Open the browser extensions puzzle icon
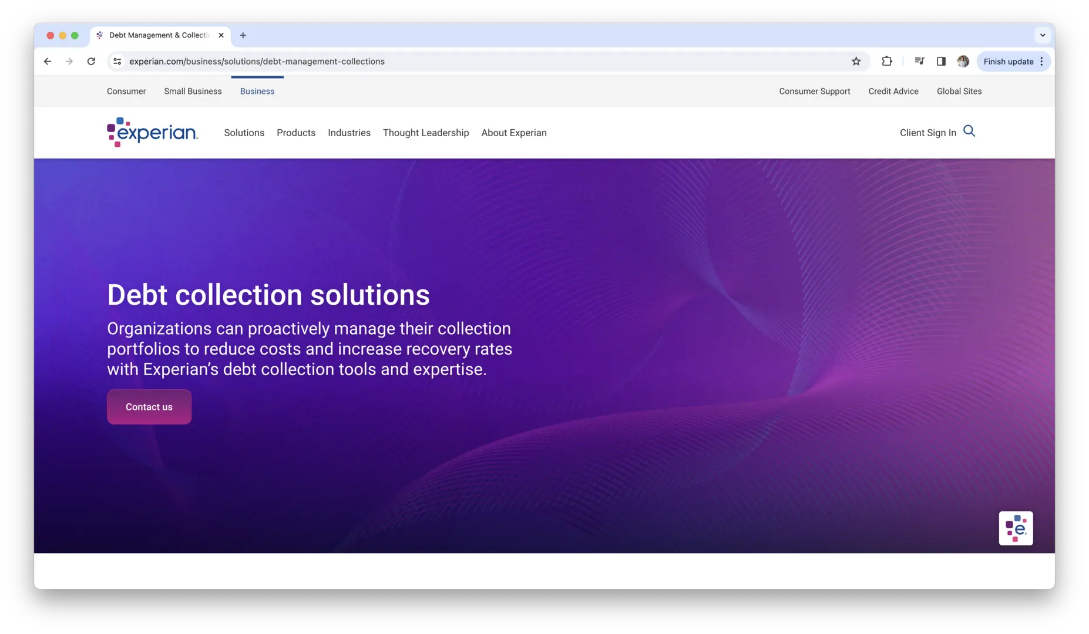 pyautogui.click(x=887, y=61)
